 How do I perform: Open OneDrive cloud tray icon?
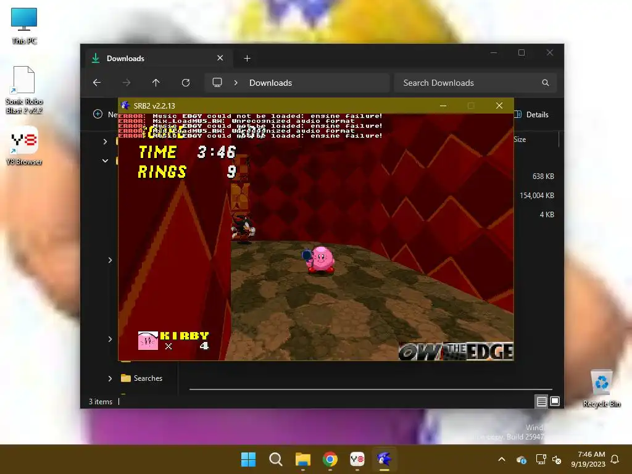(x=521, y=459)
